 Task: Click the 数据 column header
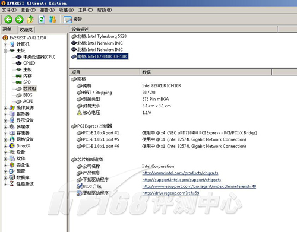point(206,72)
